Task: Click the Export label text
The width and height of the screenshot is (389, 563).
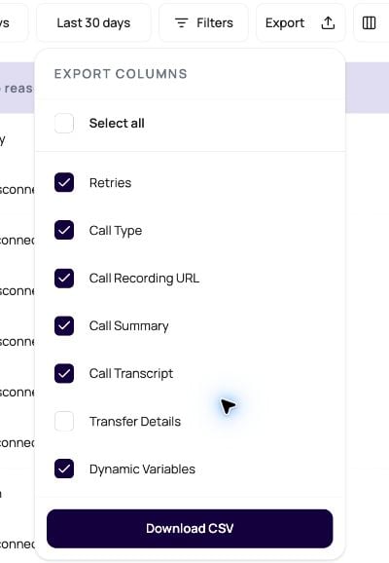Action: point(285,23)
